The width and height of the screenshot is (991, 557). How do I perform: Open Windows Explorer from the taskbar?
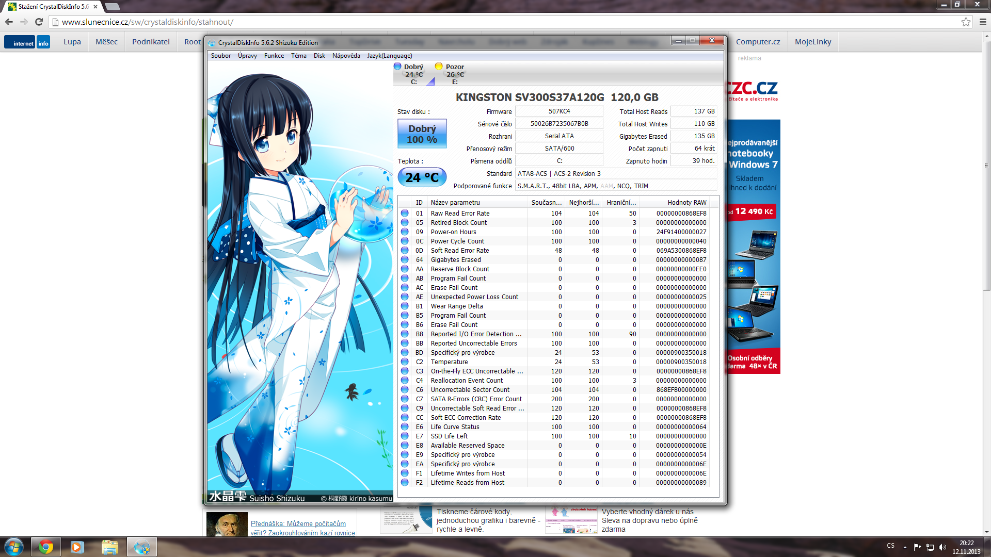pos(109,547)
